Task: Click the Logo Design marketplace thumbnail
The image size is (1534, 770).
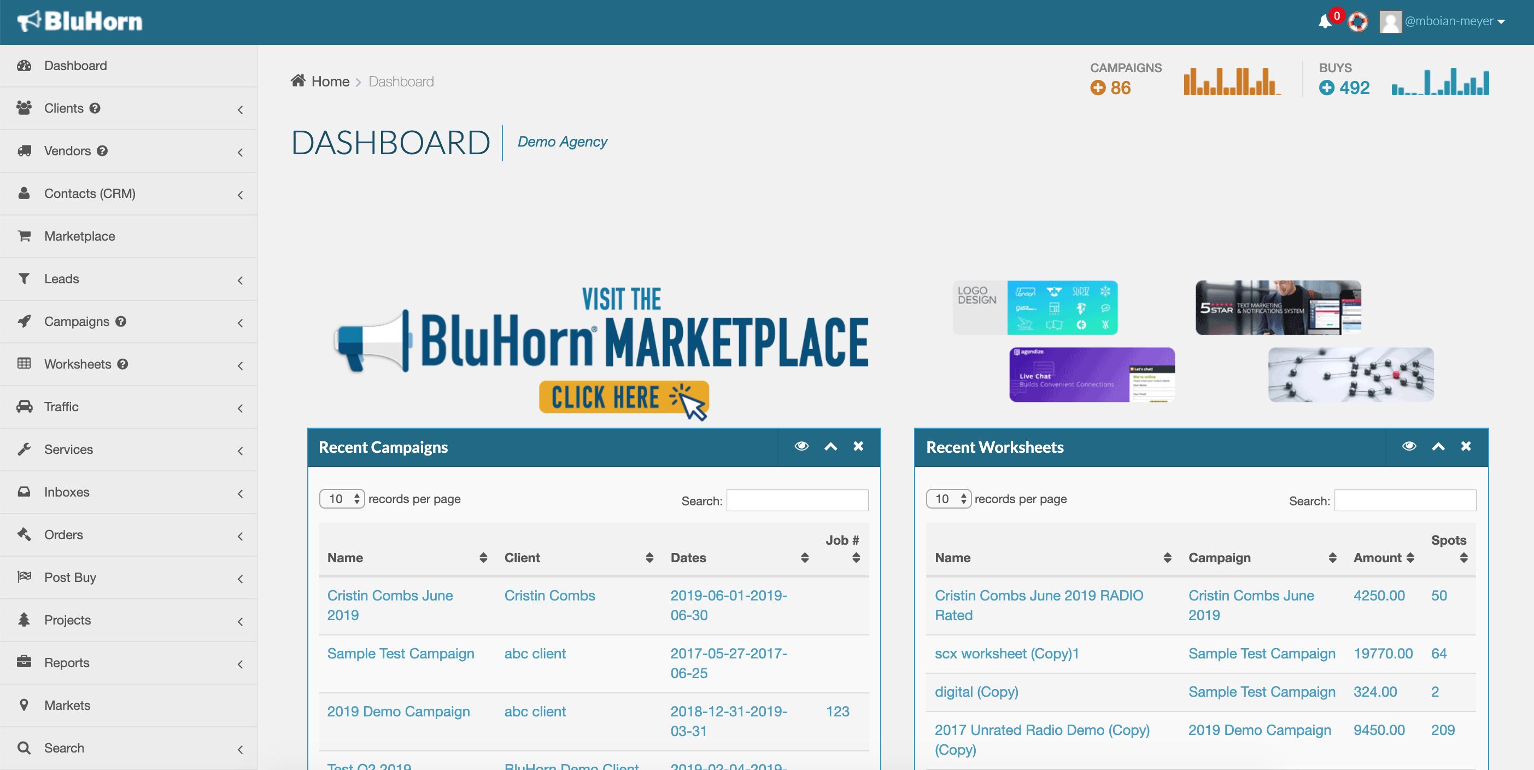Action: tap(1035, 307)
